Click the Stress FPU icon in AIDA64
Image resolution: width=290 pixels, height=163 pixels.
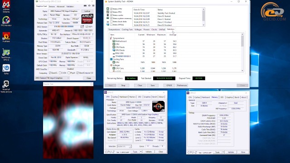coord(108,12)
